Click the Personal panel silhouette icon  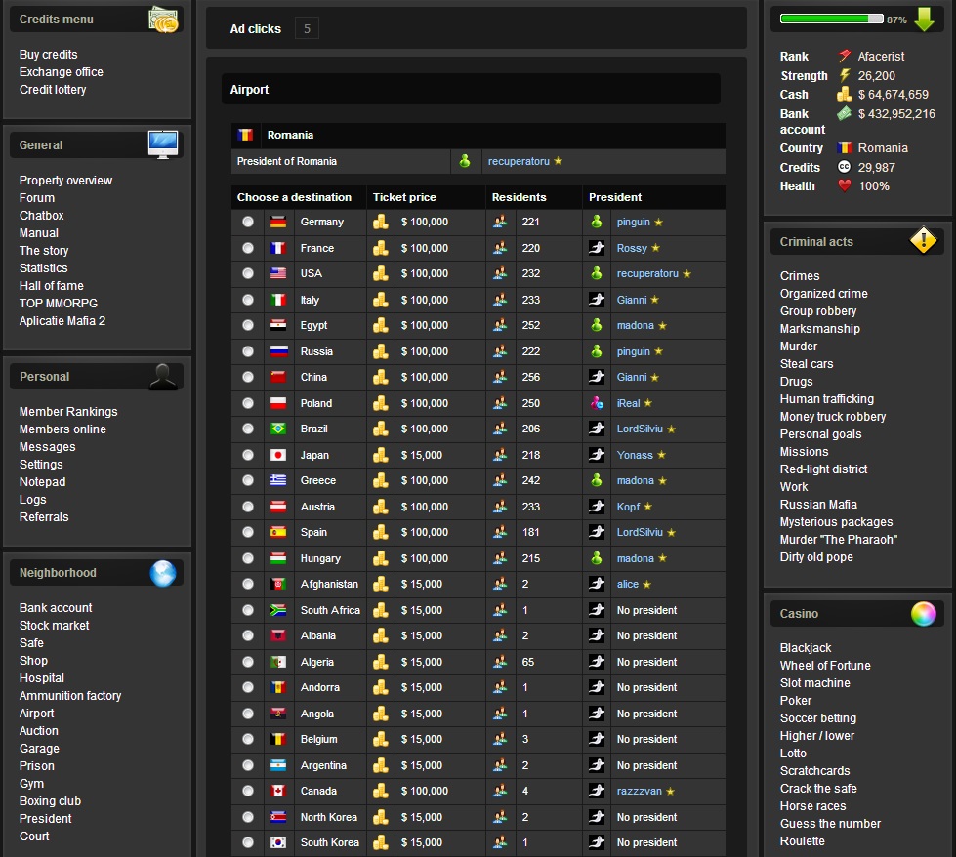click(x=163, y=376)
